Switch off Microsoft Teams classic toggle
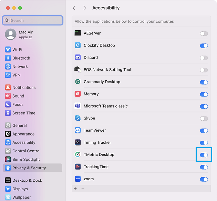 click(204, 107)
